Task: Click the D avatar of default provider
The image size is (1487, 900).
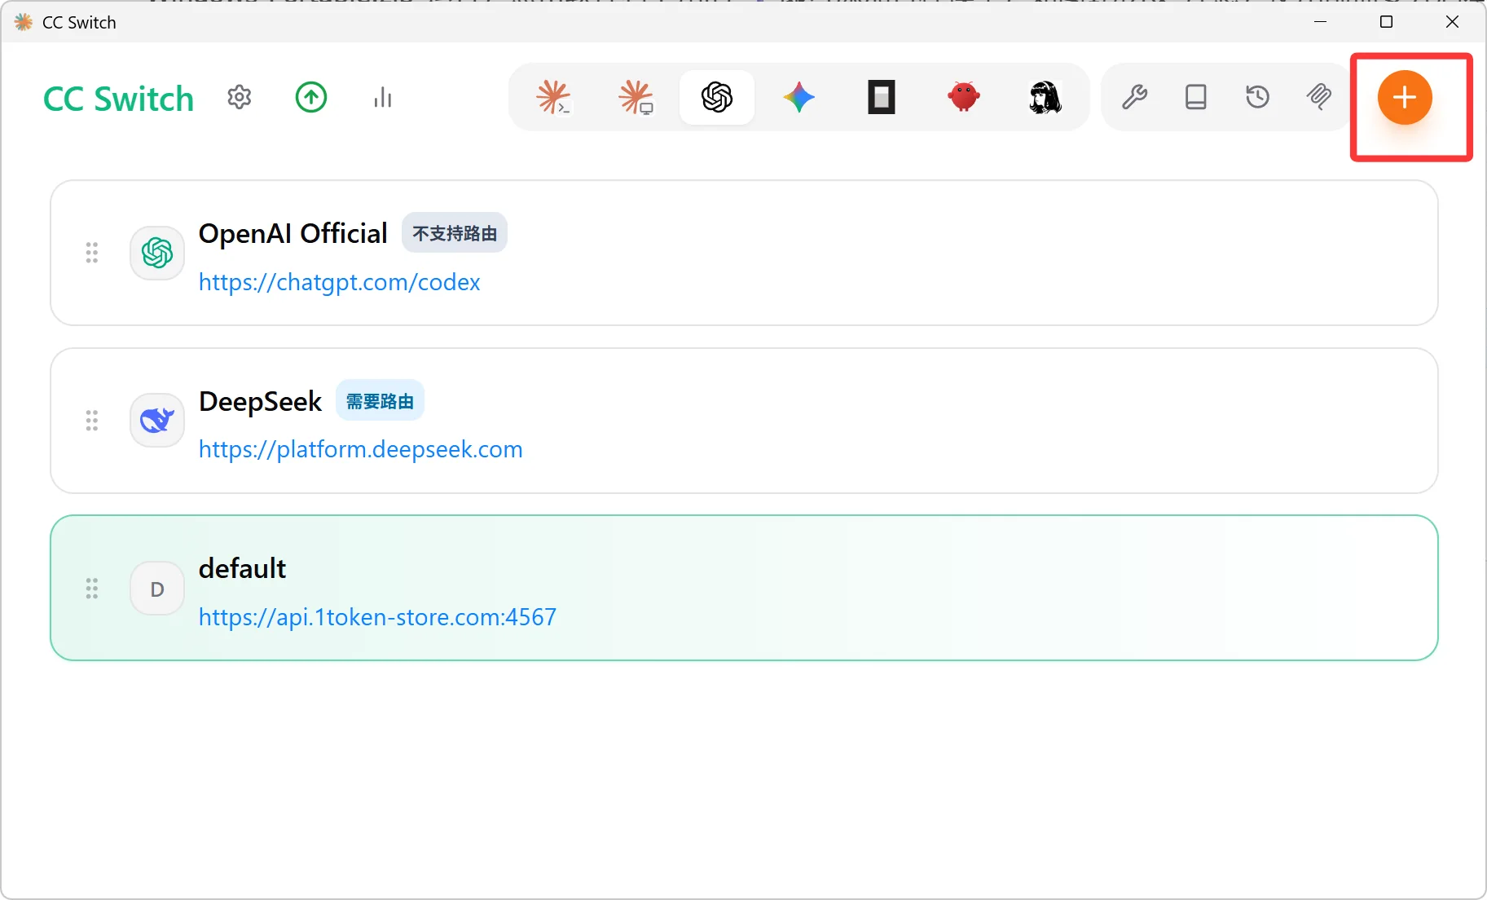Action: click(x=157, y=589)
